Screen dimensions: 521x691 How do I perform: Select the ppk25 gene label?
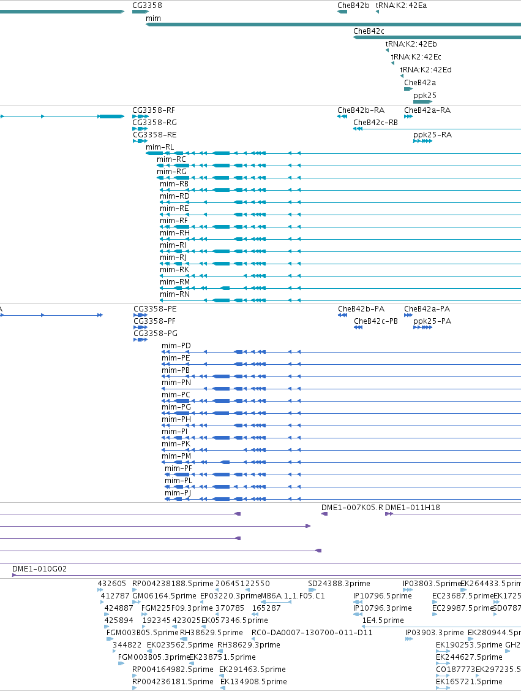coord(425,95)
